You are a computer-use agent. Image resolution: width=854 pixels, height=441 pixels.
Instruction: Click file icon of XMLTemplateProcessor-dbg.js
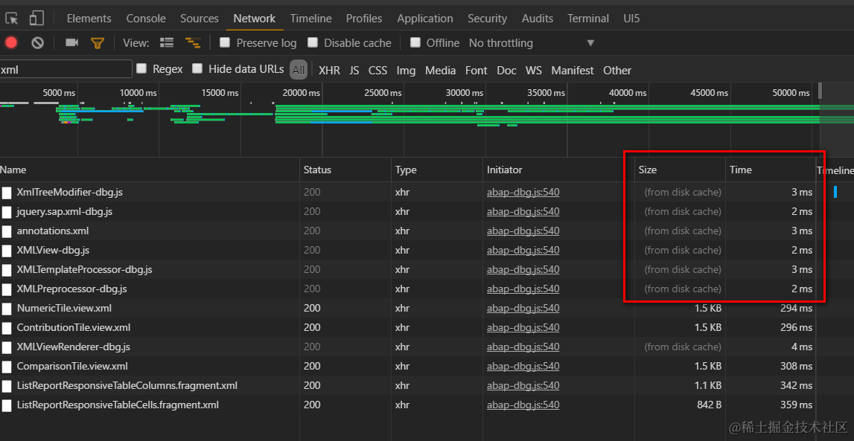(7, 270)
